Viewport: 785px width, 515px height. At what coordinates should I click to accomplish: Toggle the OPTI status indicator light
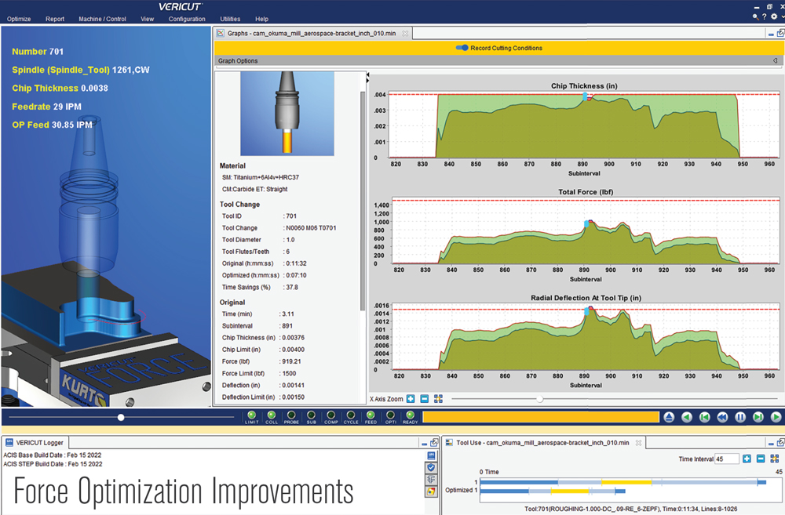tap(391, 415)
